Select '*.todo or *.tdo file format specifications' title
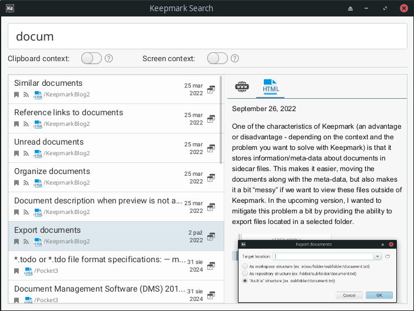This screenshot has height=311, width=414. point(100,259)
